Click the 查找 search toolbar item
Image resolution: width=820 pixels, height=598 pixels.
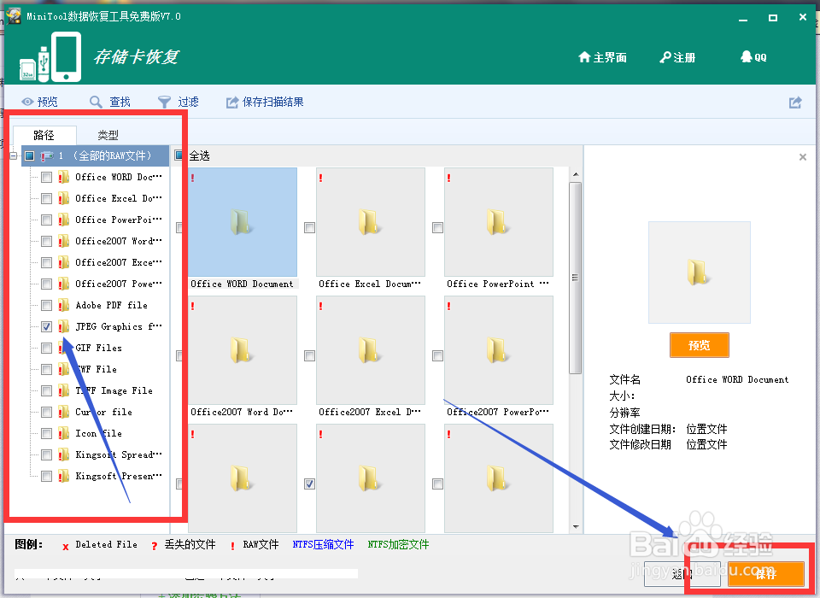tap(110, 102)
